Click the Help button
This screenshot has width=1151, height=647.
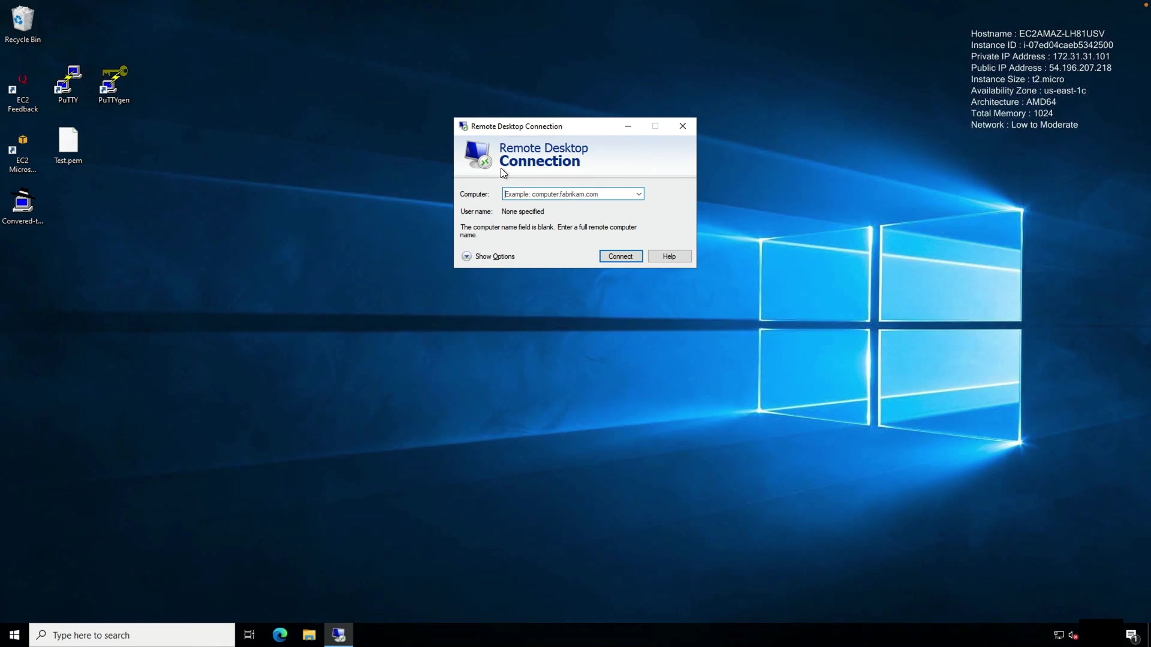(x=669, y=256)
